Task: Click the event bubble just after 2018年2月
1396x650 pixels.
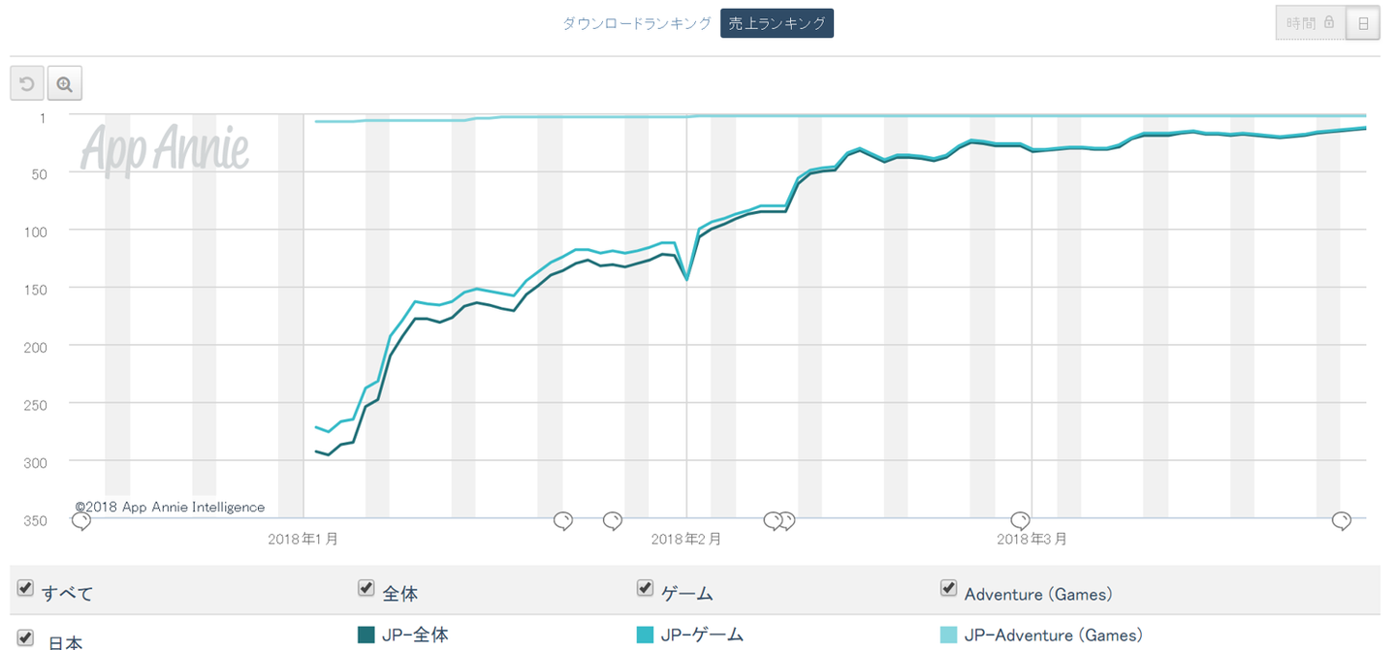Action: 778,522
